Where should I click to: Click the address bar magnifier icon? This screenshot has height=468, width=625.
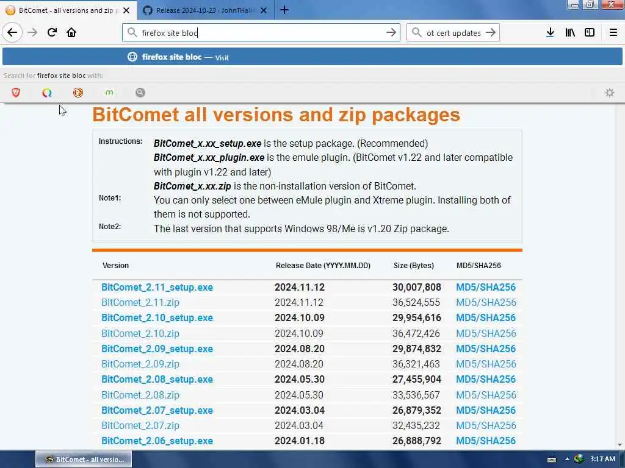132,32
